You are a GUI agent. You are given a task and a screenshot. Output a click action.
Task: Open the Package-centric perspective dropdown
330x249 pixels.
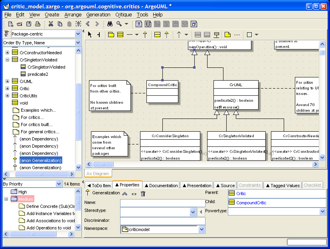point(78,34)
